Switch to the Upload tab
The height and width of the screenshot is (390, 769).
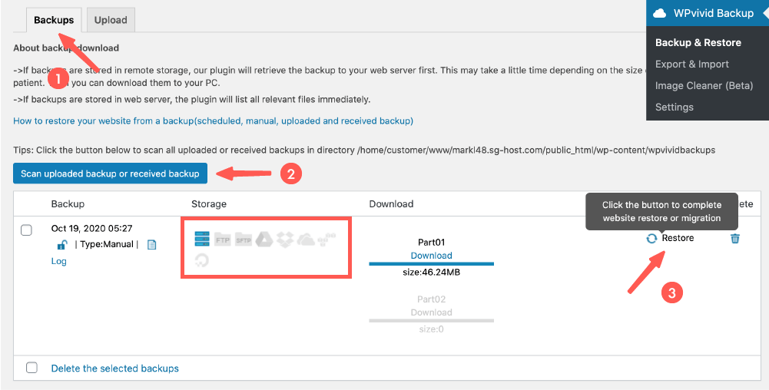click(111, 20)
